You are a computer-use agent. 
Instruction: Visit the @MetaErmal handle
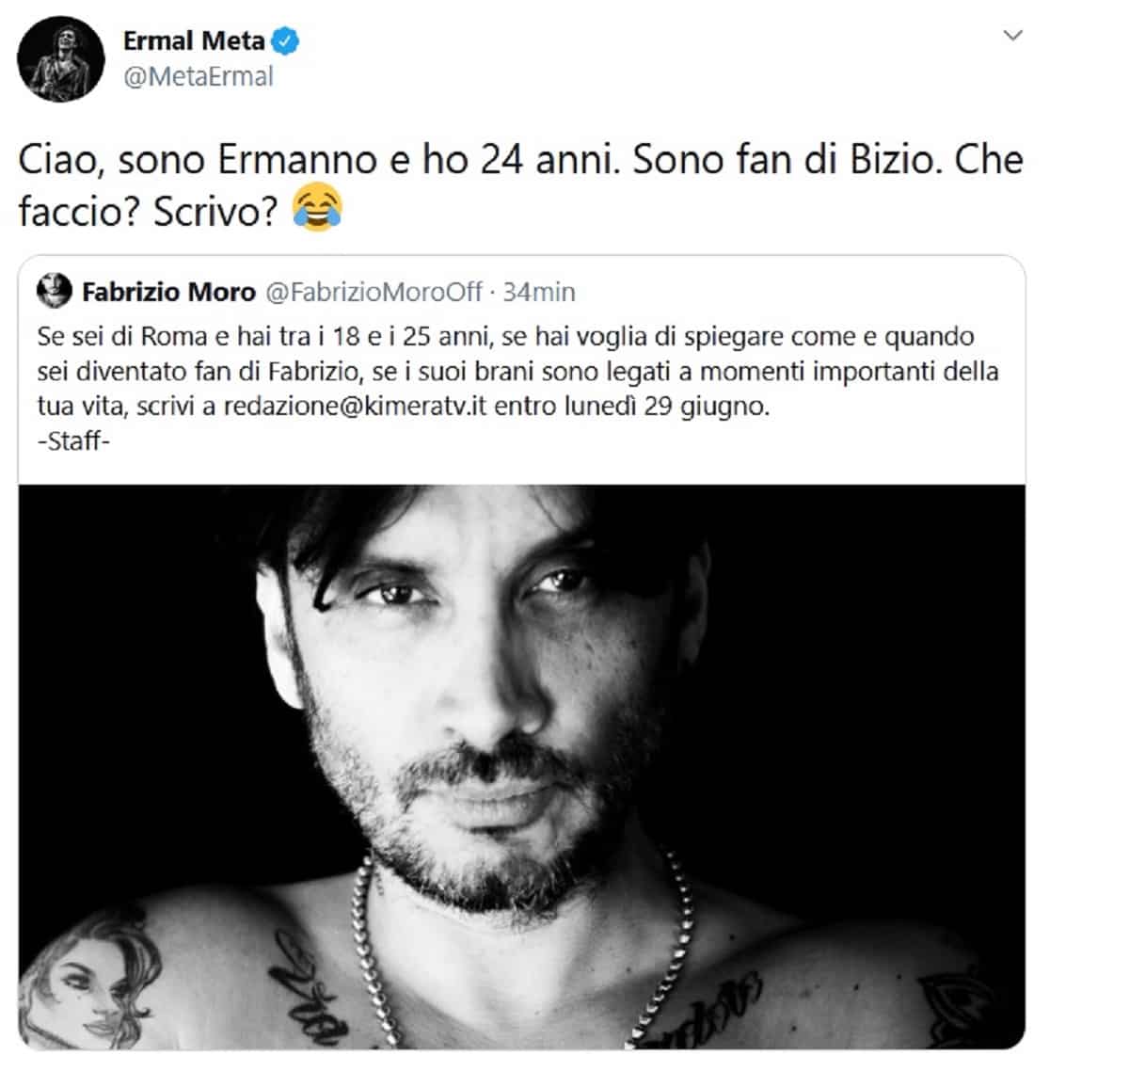pyautogui.click(x=198, y=77)
